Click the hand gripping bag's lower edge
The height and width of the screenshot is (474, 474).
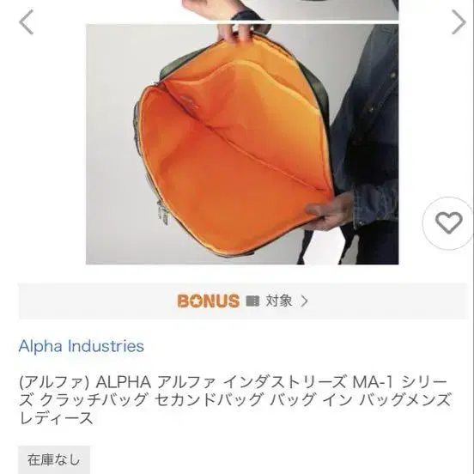(328, 210)
